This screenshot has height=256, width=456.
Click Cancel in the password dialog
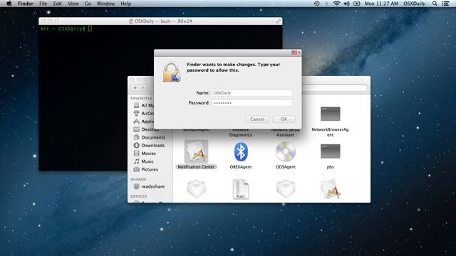tap(257, 119)
